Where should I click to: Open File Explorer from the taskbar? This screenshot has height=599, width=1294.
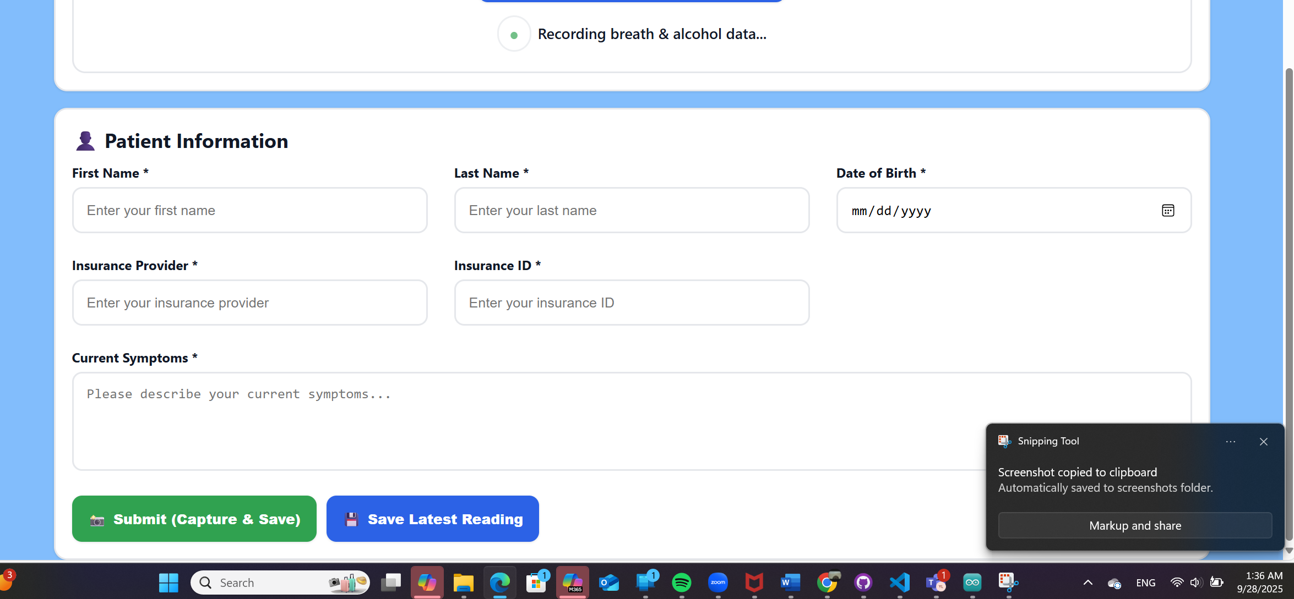coord(464,582)
